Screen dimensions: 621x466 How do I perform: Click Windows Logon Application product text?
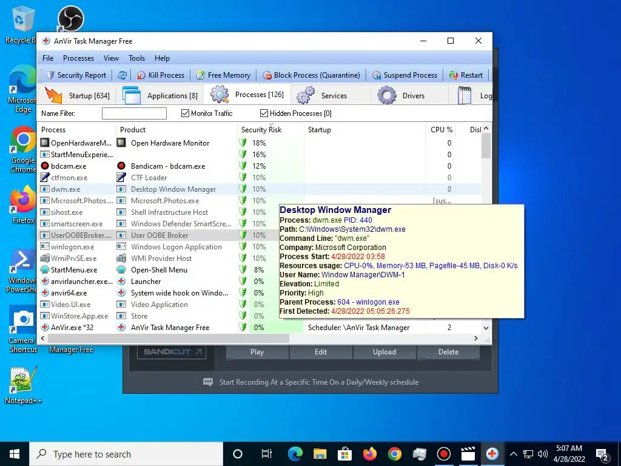tap(176, 246)
